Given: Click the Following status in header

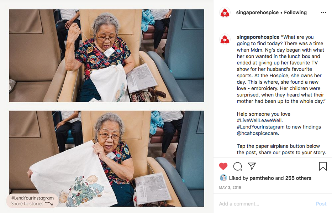Looking at the screenshot, I should pos(295,12).
